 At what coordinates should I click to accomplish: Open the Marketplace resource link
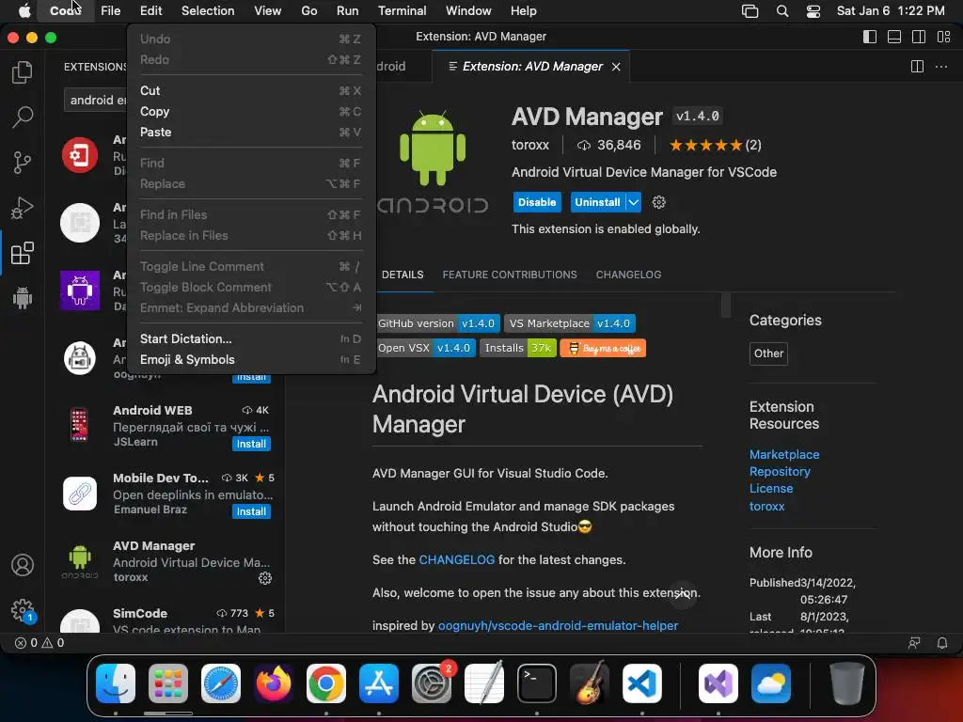pyautogui.click(x=784, y=454)
